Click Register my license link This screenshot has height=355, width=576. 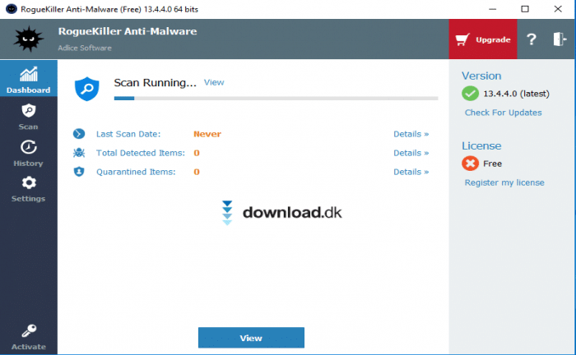click(504, 182)
